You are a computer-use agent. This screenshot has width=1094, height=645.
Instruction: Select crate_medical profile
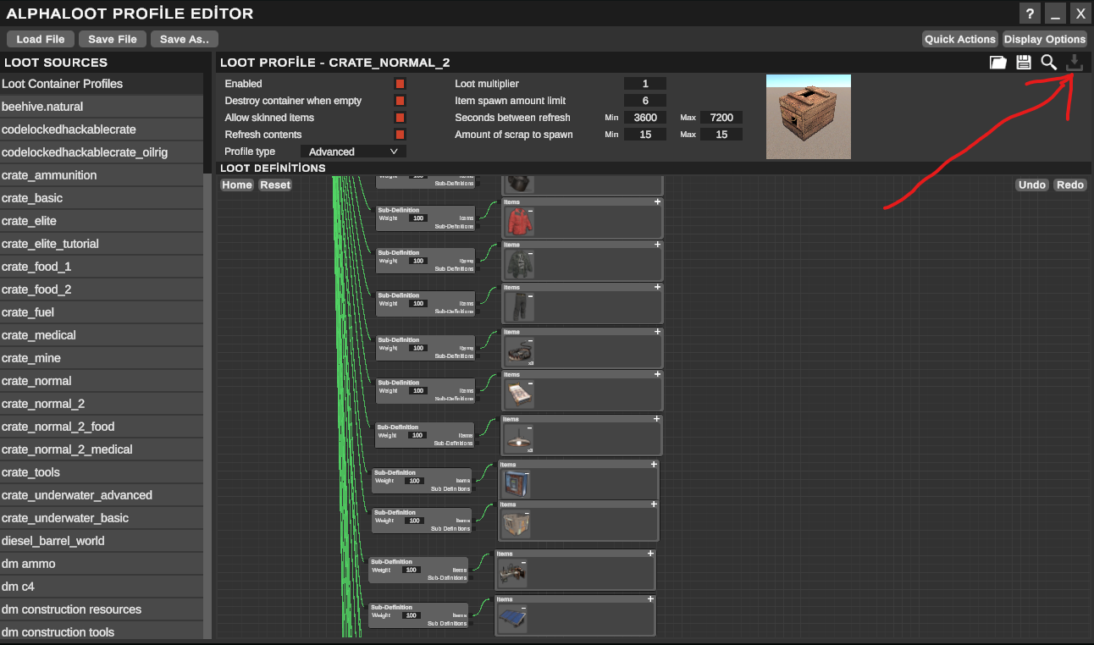tap(102, 335)
